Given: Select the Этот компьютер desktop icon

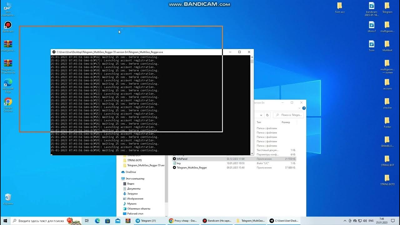Looking at the screenshot, I should 8,9.
